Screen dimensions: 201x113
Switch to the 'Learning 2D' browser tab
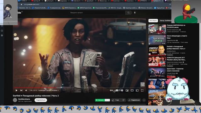(37, 1)
